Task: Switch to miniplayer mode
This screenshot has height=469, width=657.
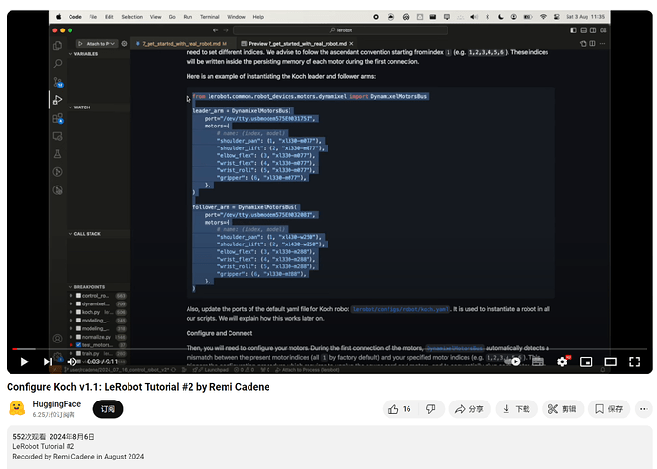Action: 586,362
